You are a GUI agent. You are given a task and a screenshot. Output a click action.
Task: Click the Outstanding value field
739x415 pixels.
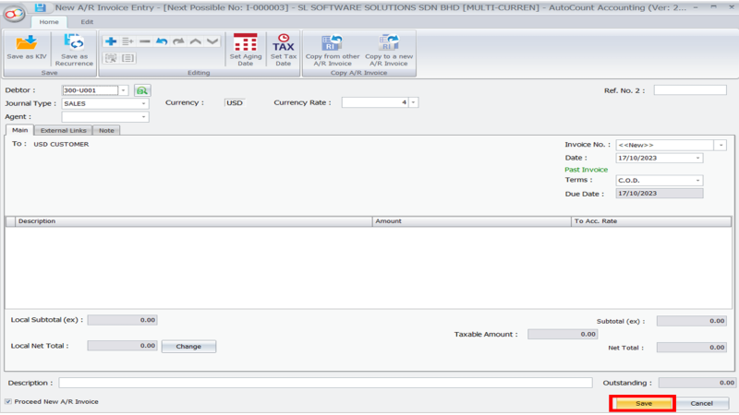tap(697, 383)
